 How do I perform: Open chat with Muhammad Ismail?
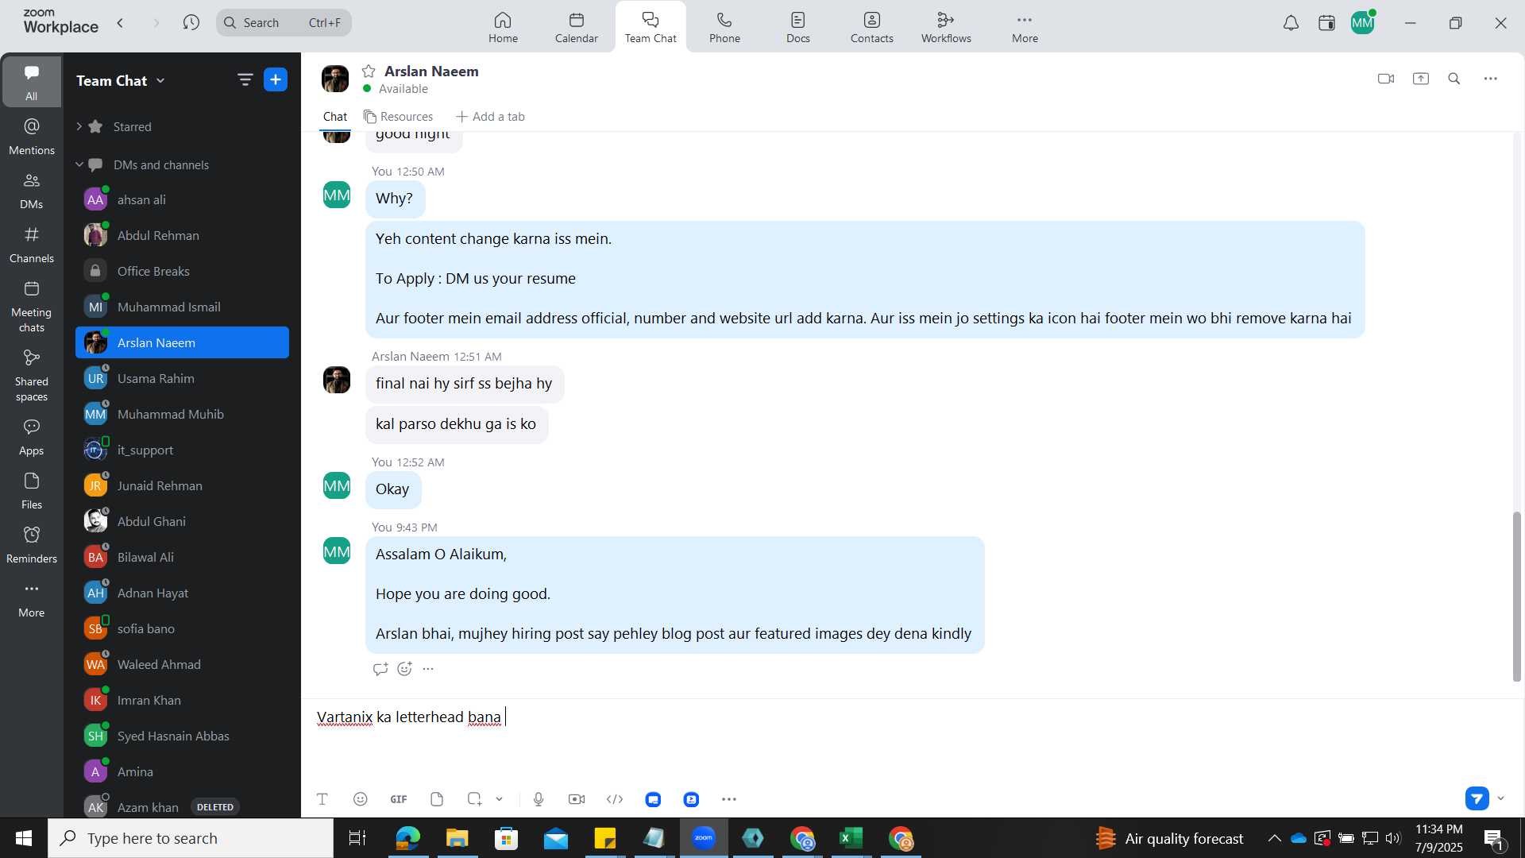click(x=182, y=307)
